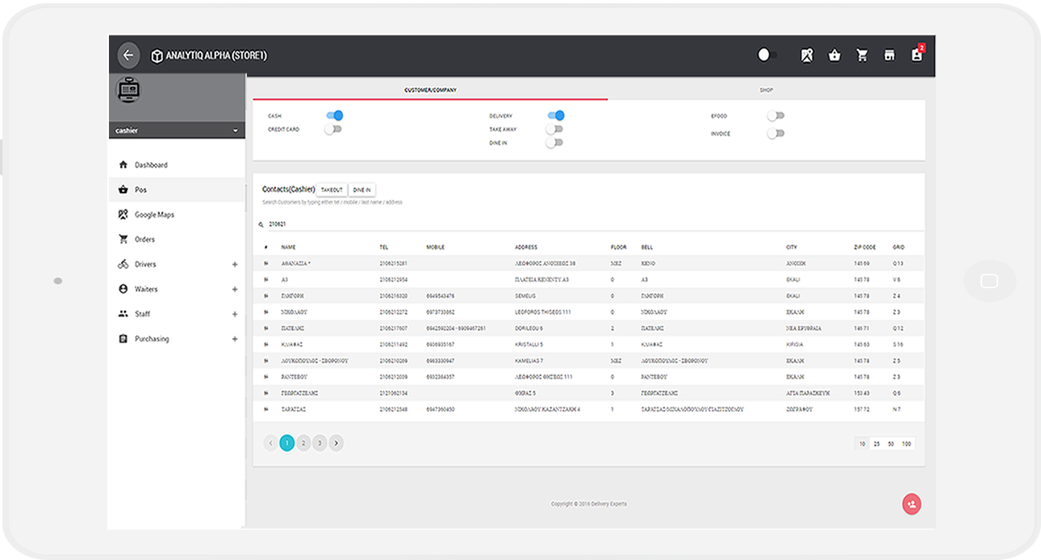Go to page 2 of contacts
Image resolution: width=1041 pixels, height=560 pixels.
(x=303, y=443)
